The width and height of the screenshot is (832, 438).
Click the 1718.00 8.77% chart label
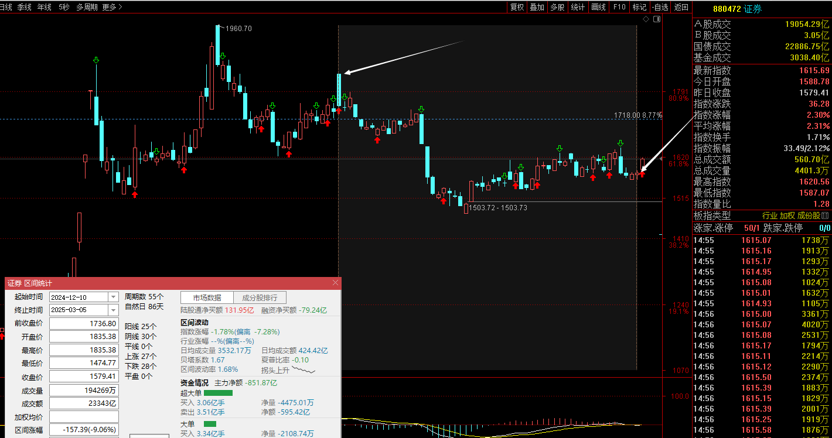coord(638,115)
